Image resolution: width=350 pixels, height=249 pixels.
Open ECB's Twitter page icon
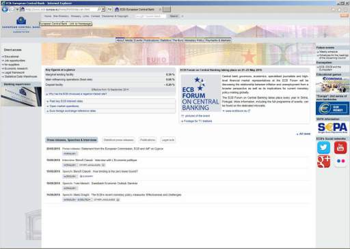[x=323, y=147]
